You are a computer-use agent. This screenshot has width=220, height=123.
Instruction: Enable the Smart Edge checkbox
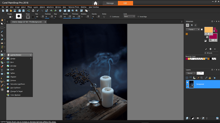pos(138,17)
